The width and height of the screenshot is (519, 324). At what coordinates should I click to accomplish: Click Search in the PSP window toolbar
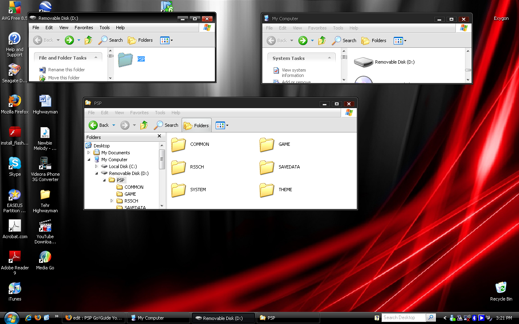click(166, 125)
